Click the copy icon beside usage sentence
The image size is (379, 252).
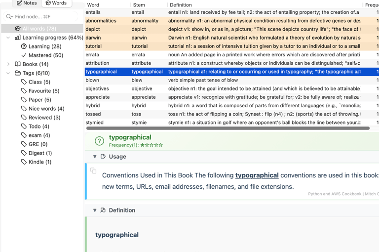[x=93, y=171]
